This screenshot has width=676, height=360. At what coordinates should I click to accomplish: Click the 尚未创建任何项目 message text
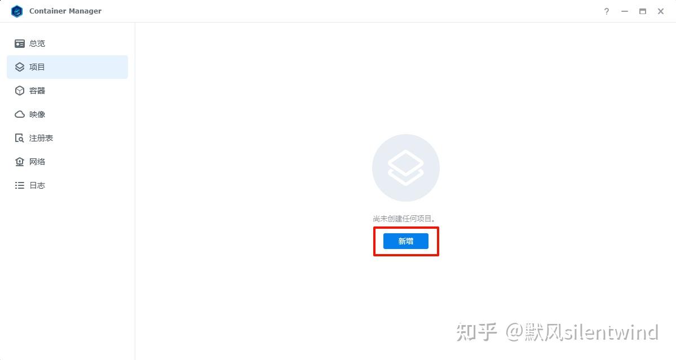404,219
